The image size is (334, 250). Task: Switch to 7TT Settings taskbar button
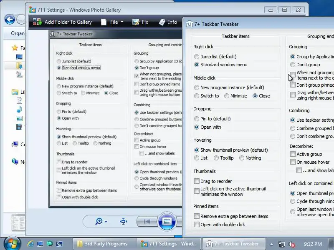pos(169,244)
